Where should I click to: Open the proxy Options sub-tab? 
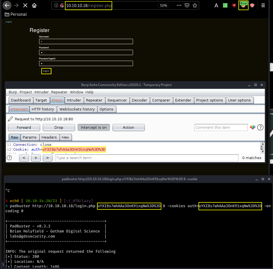(x=106, y=109)
